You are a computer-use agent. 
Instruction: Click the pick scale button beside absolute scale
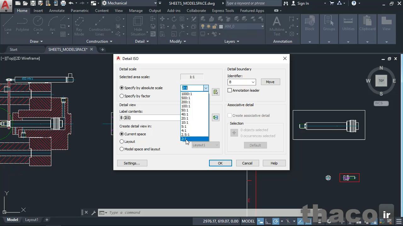[x=216, y=92]
